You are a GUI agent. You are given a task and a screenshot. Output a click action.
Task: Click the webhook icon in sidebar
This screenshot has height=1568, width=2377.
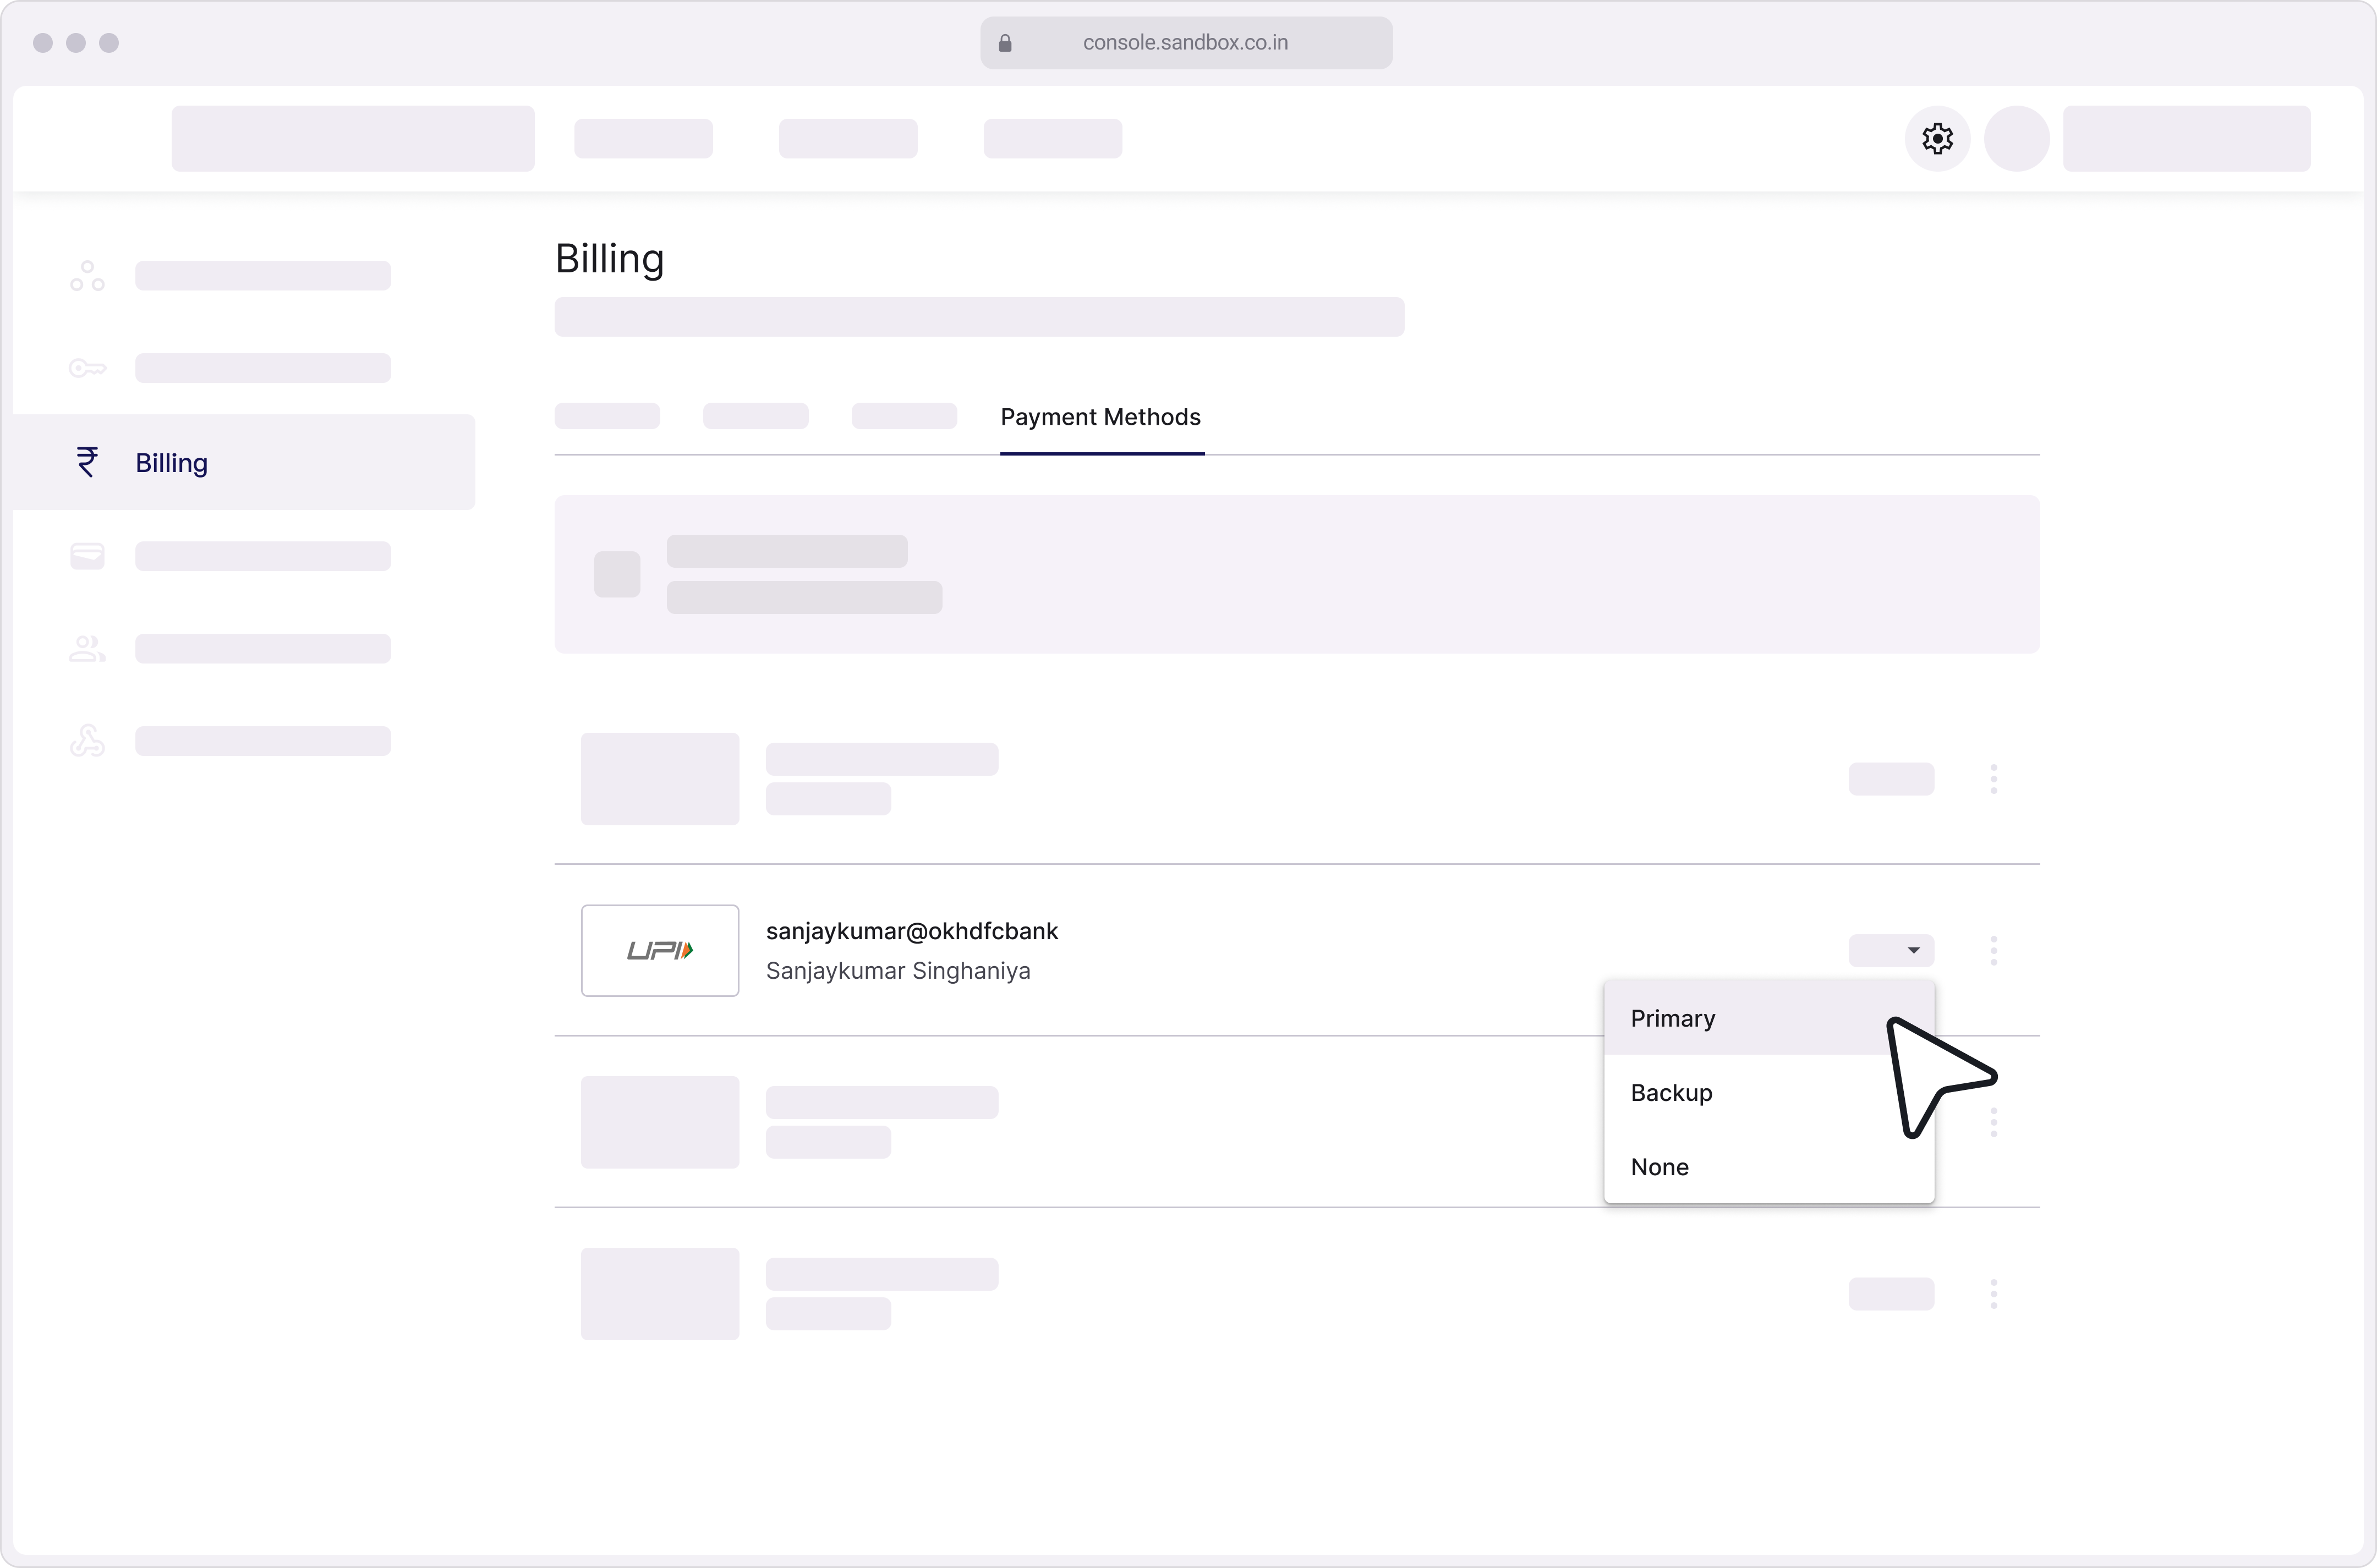coord(87,741)
